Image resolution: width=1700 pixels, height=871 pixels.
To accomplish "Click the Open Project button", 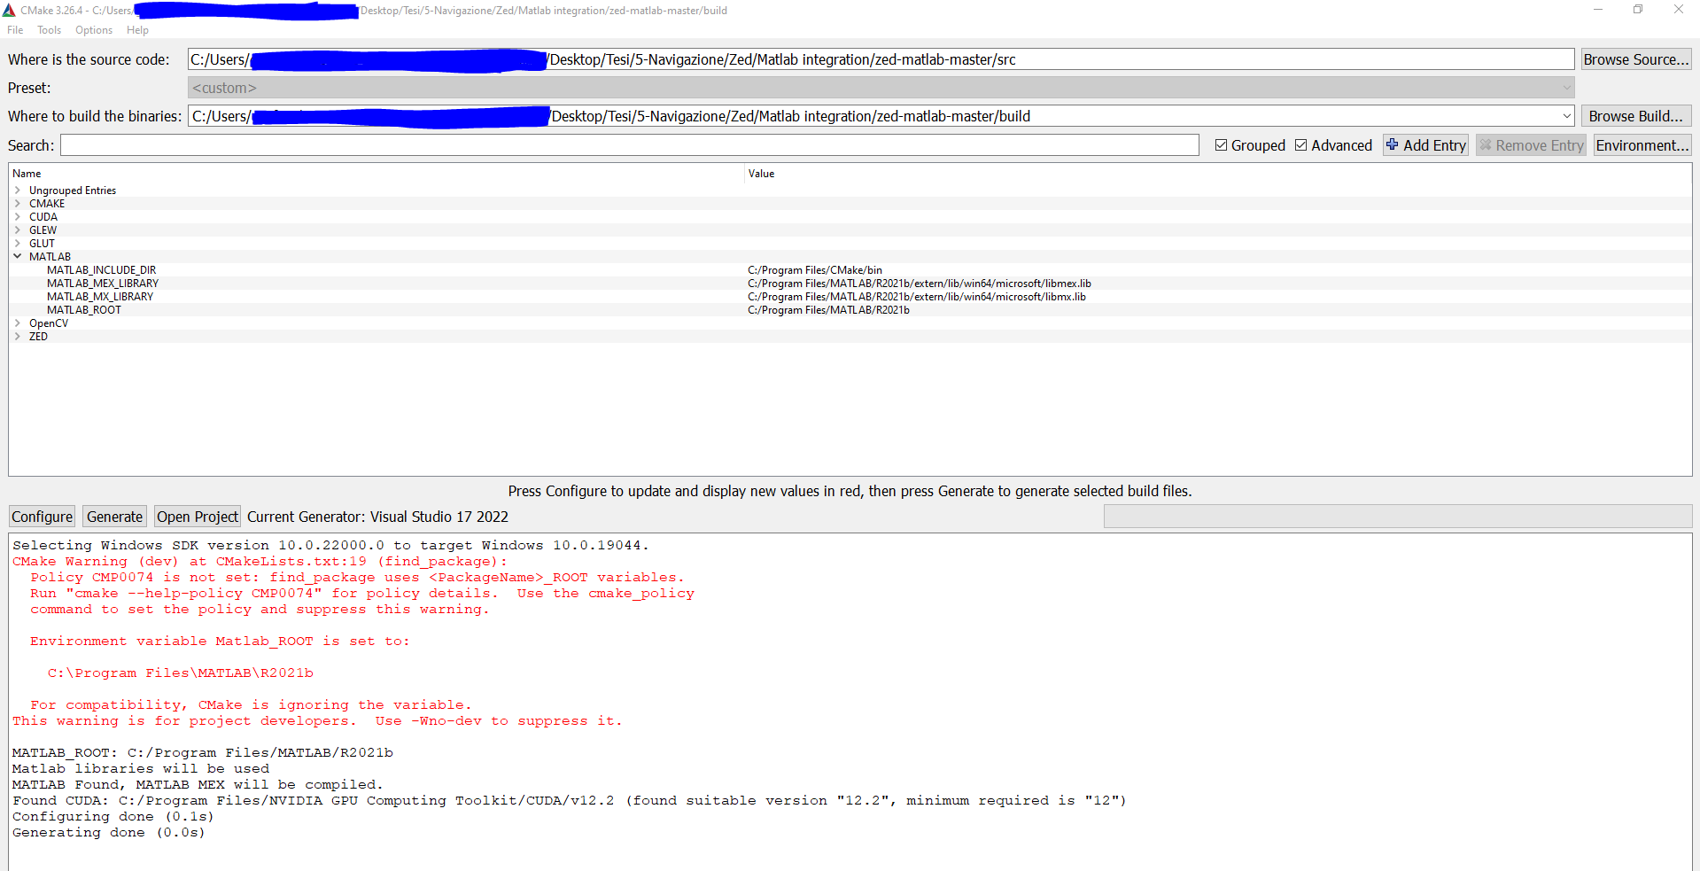I will (198, 517).
